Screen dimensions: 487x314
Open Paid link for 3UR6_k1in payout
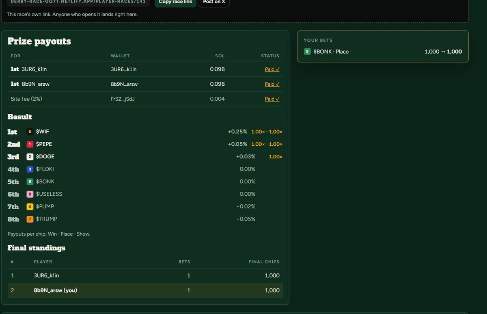tap(272, 69)
